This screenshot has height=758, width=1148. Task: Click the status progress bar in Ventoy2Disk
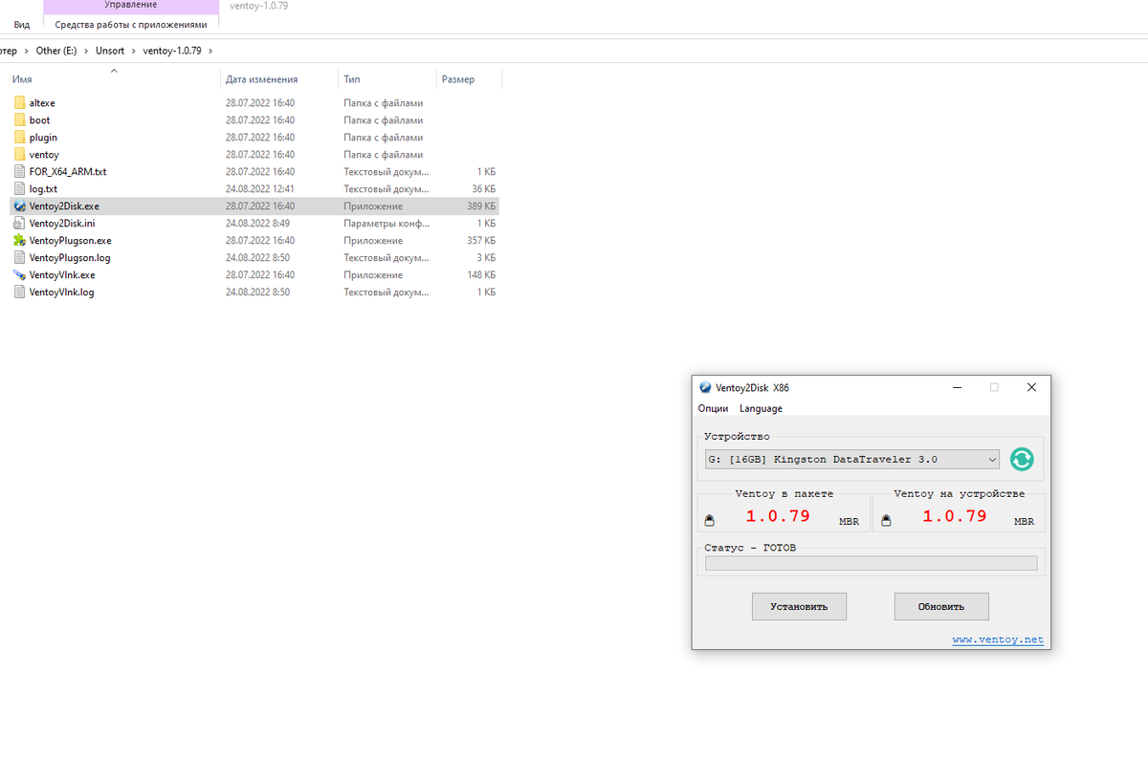pos(871,564)
